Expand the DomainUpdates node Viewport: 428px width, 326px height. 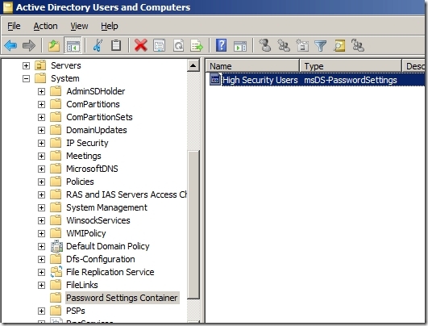click(41, 131)
